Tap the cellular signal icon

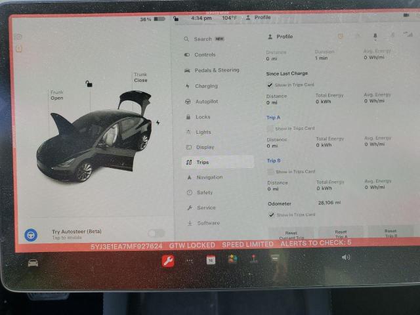(408, 34)
